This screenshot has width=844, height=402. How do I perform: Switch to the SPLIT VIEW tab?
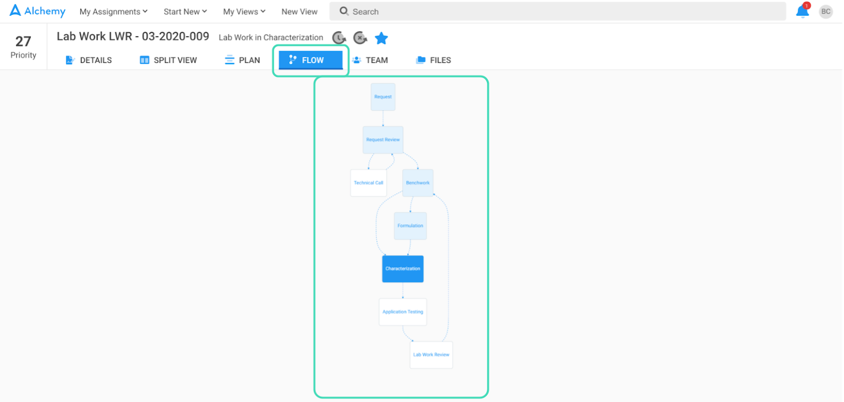168,60
